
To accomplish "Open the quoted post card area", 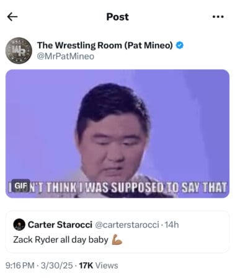I will tap(117, 232).
